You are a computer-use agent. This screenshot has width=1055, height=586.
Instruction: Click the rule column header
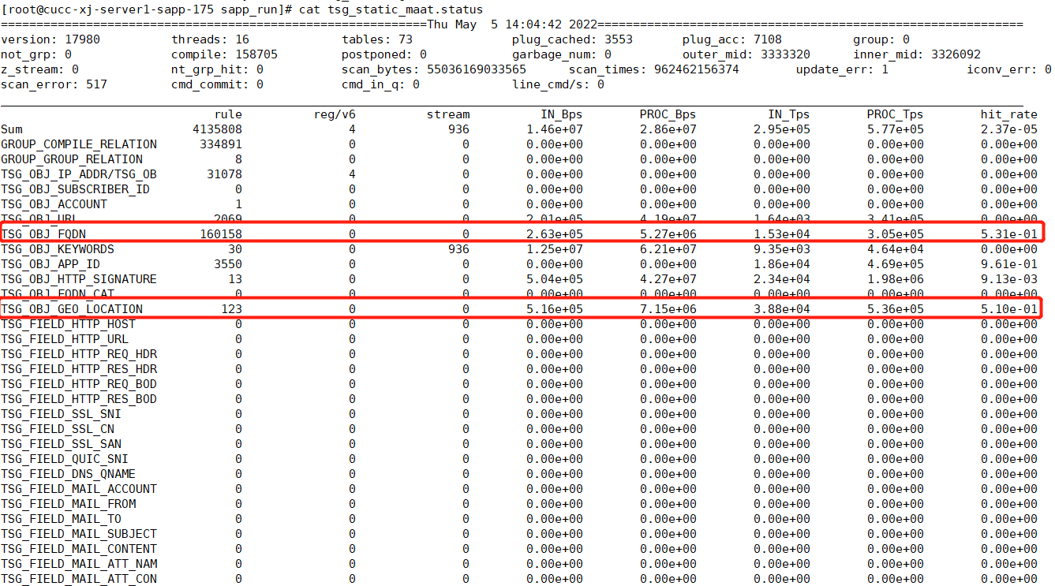pos(228,114)
